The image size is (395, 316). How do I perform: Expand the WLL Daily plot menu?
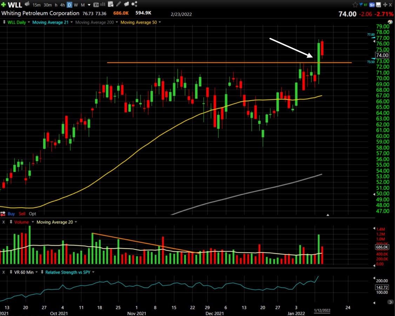coord(29,22)
